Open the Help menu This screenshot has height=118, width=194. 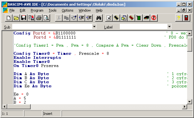[x=99, y=11]
